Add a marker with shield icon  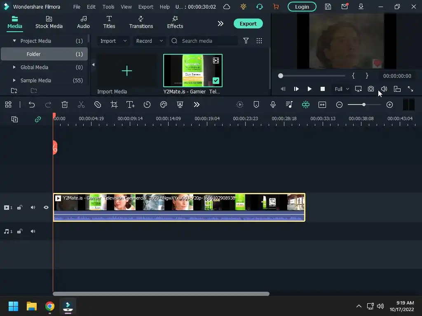point(256,105)
